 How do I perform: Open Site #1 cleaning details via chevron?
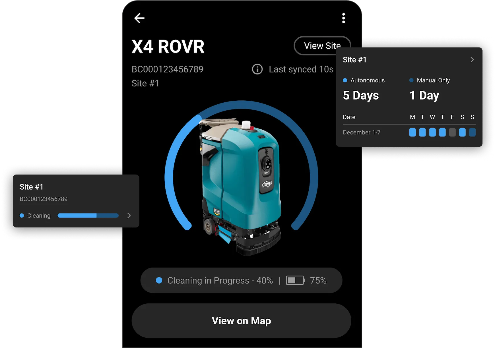click(x=129, y=216)
